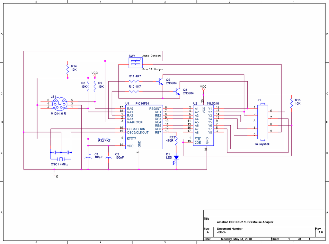Screen dimensions: 329x244
Task: Click the U2 reference designator
Action: click(195, 104)
